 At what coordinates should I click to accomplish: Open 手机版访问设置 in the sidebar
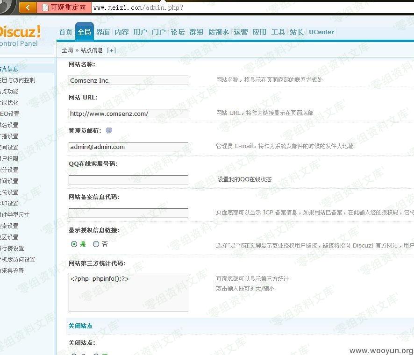tap(18, 259)
